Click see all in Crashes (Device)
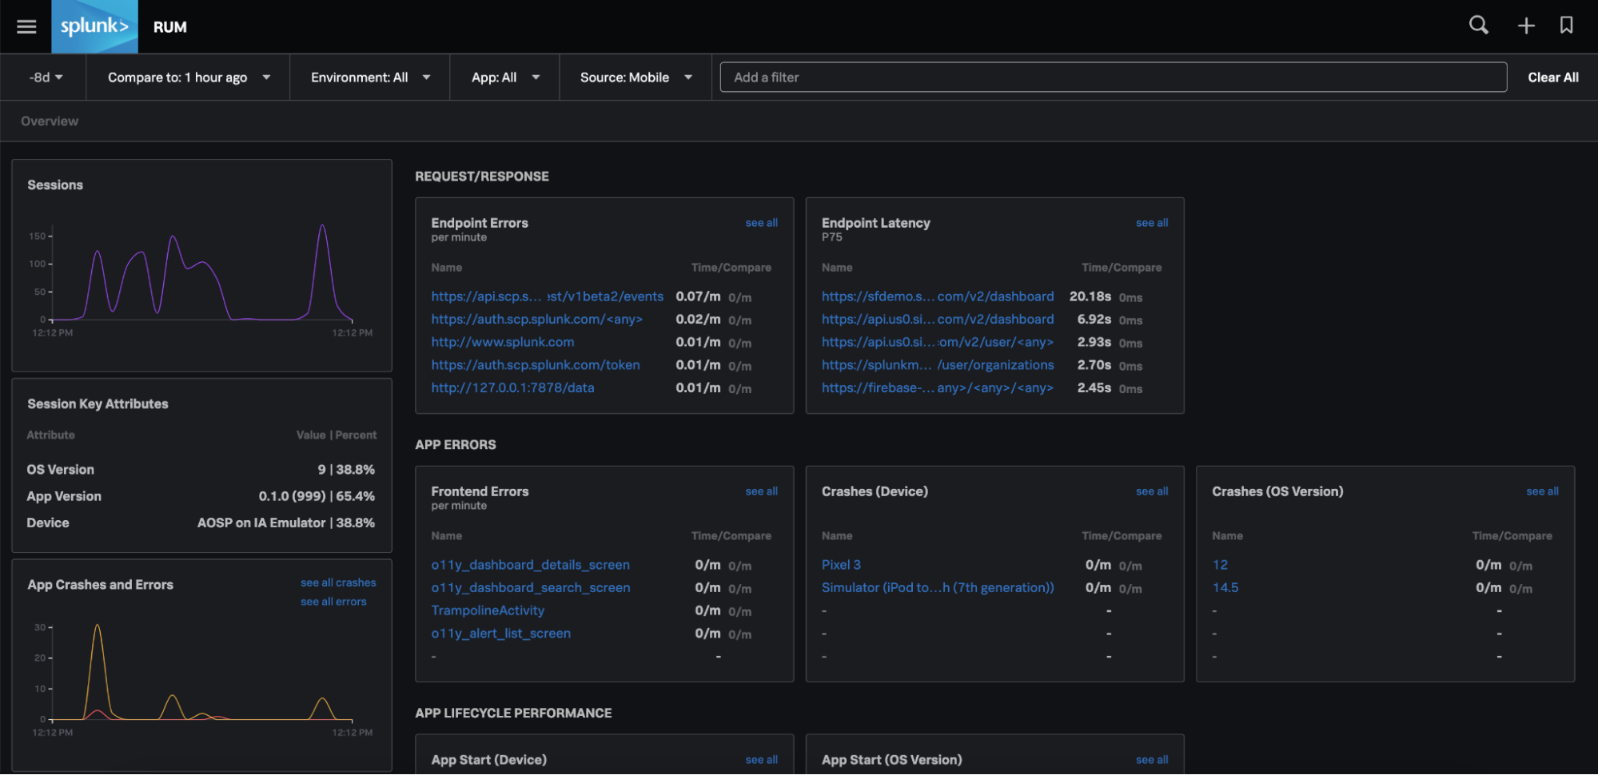This screenshot has width=1598, height=775. [1152, 491]
